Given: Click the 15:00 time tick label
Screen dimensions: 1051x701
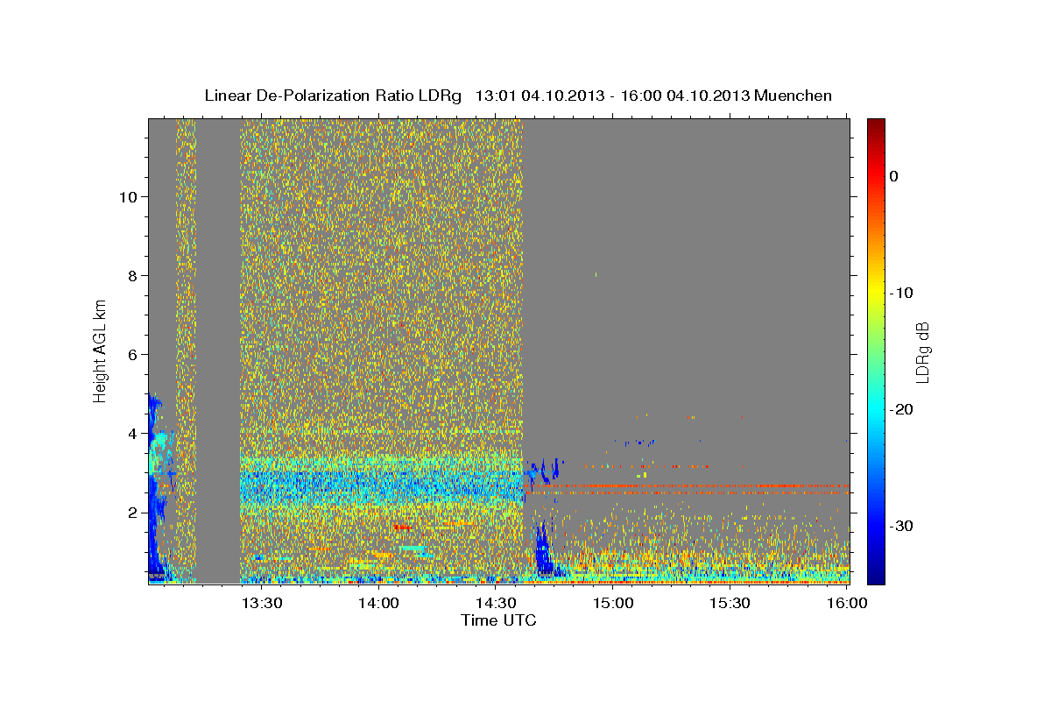Looking at the screenshot, I should 613,603.
